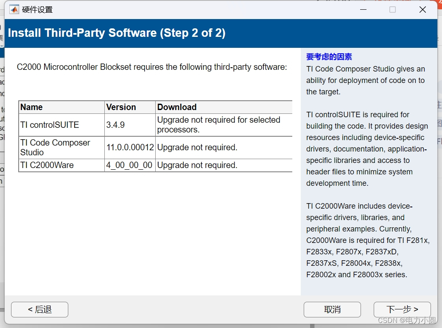Click the 取消 cancel button
442x328 pixels.
click(x=332, y=309)
